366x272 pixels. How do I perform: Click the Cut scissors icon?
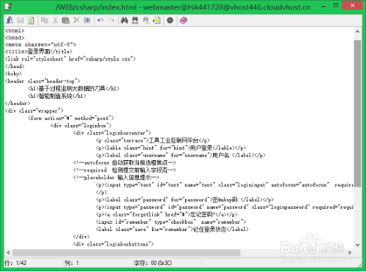click(x=56, y=20)
